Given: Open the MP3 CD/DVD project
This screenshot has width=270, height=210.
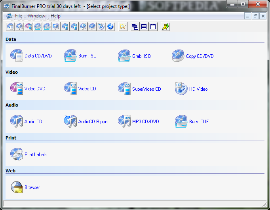Looking at the screenshot, I should click(x=139, y=122).
